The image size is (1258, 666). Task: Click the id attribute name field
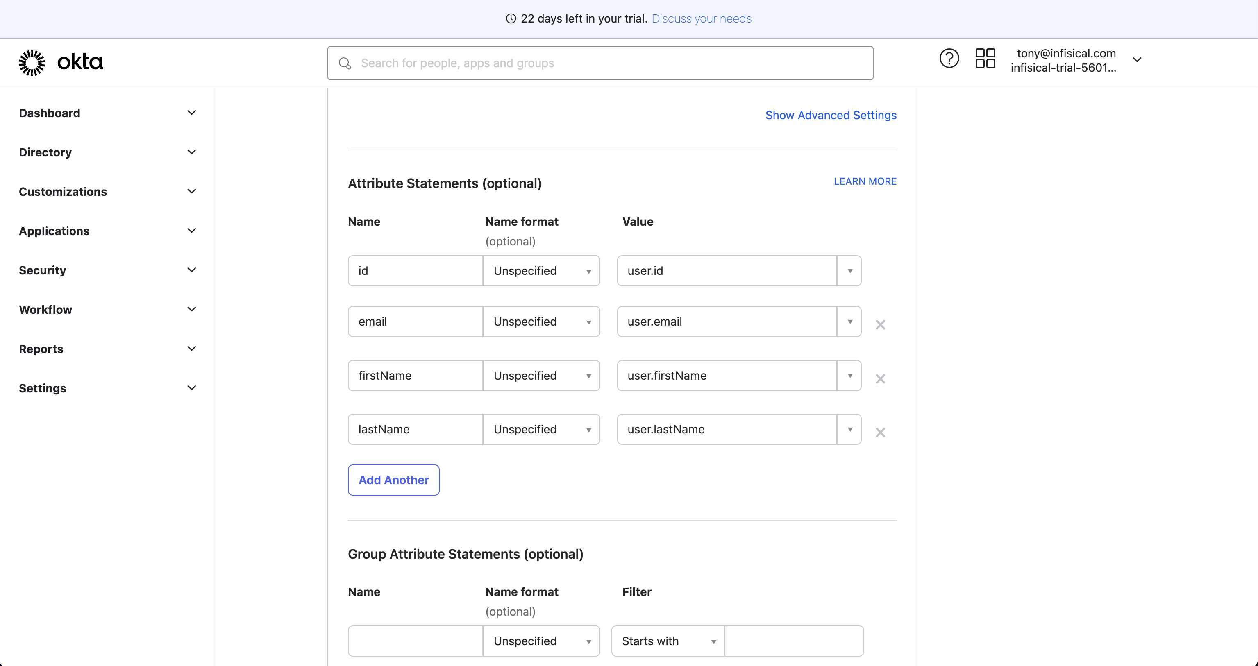416,271
